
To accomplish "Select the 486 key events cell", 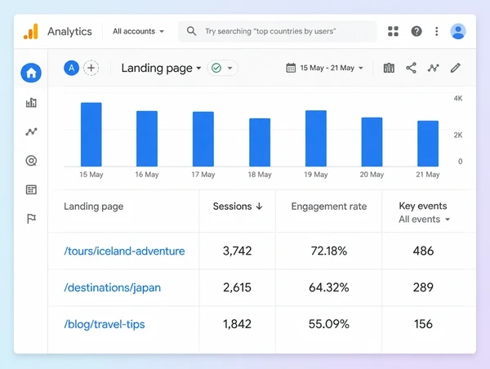I will (x=423, y=251).
